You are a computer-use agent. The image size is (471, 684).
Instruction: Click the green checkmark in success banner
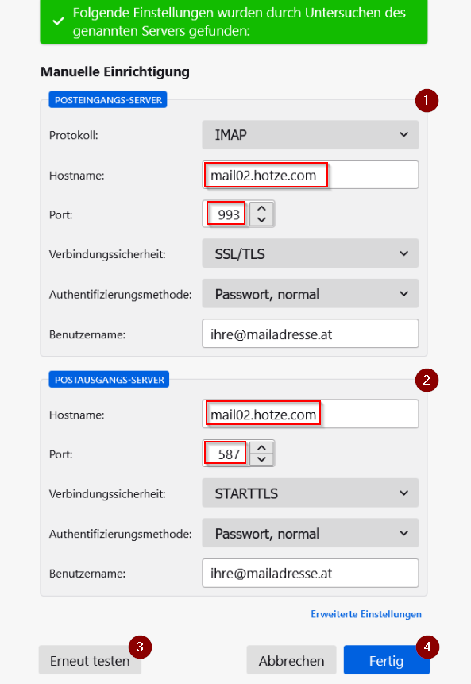(59, 21)
